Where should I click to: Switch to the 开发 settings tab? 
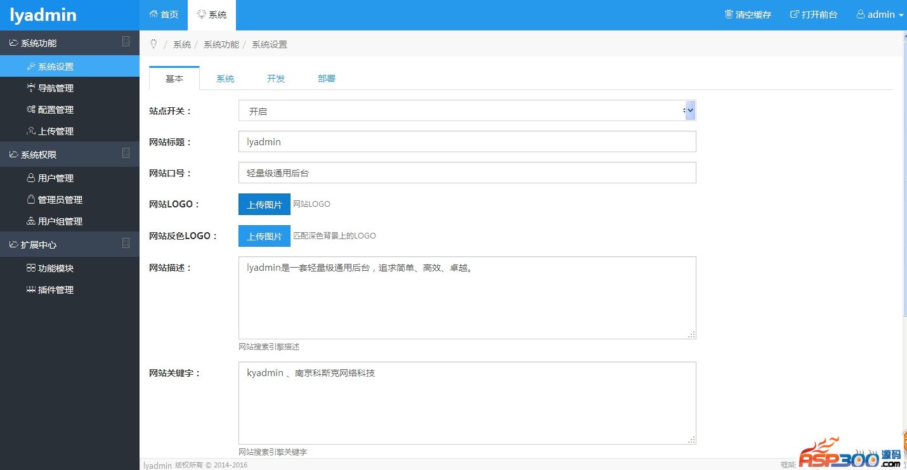point(276,79)
